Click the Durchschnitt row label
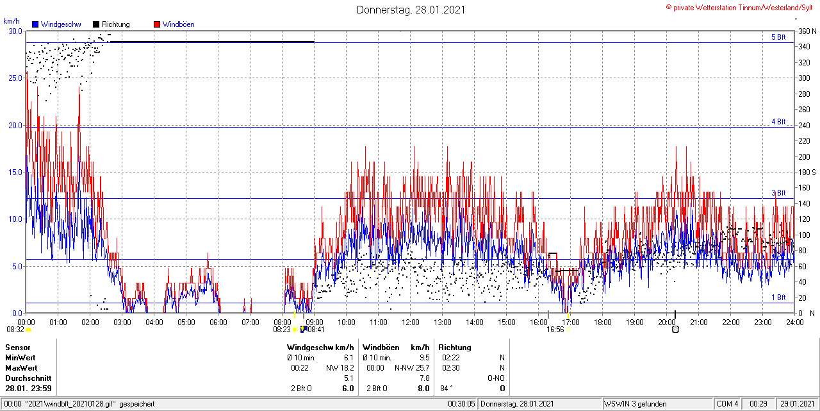This screenshot has height=411, width=820. pyautogui.click(x=28, y=378)
